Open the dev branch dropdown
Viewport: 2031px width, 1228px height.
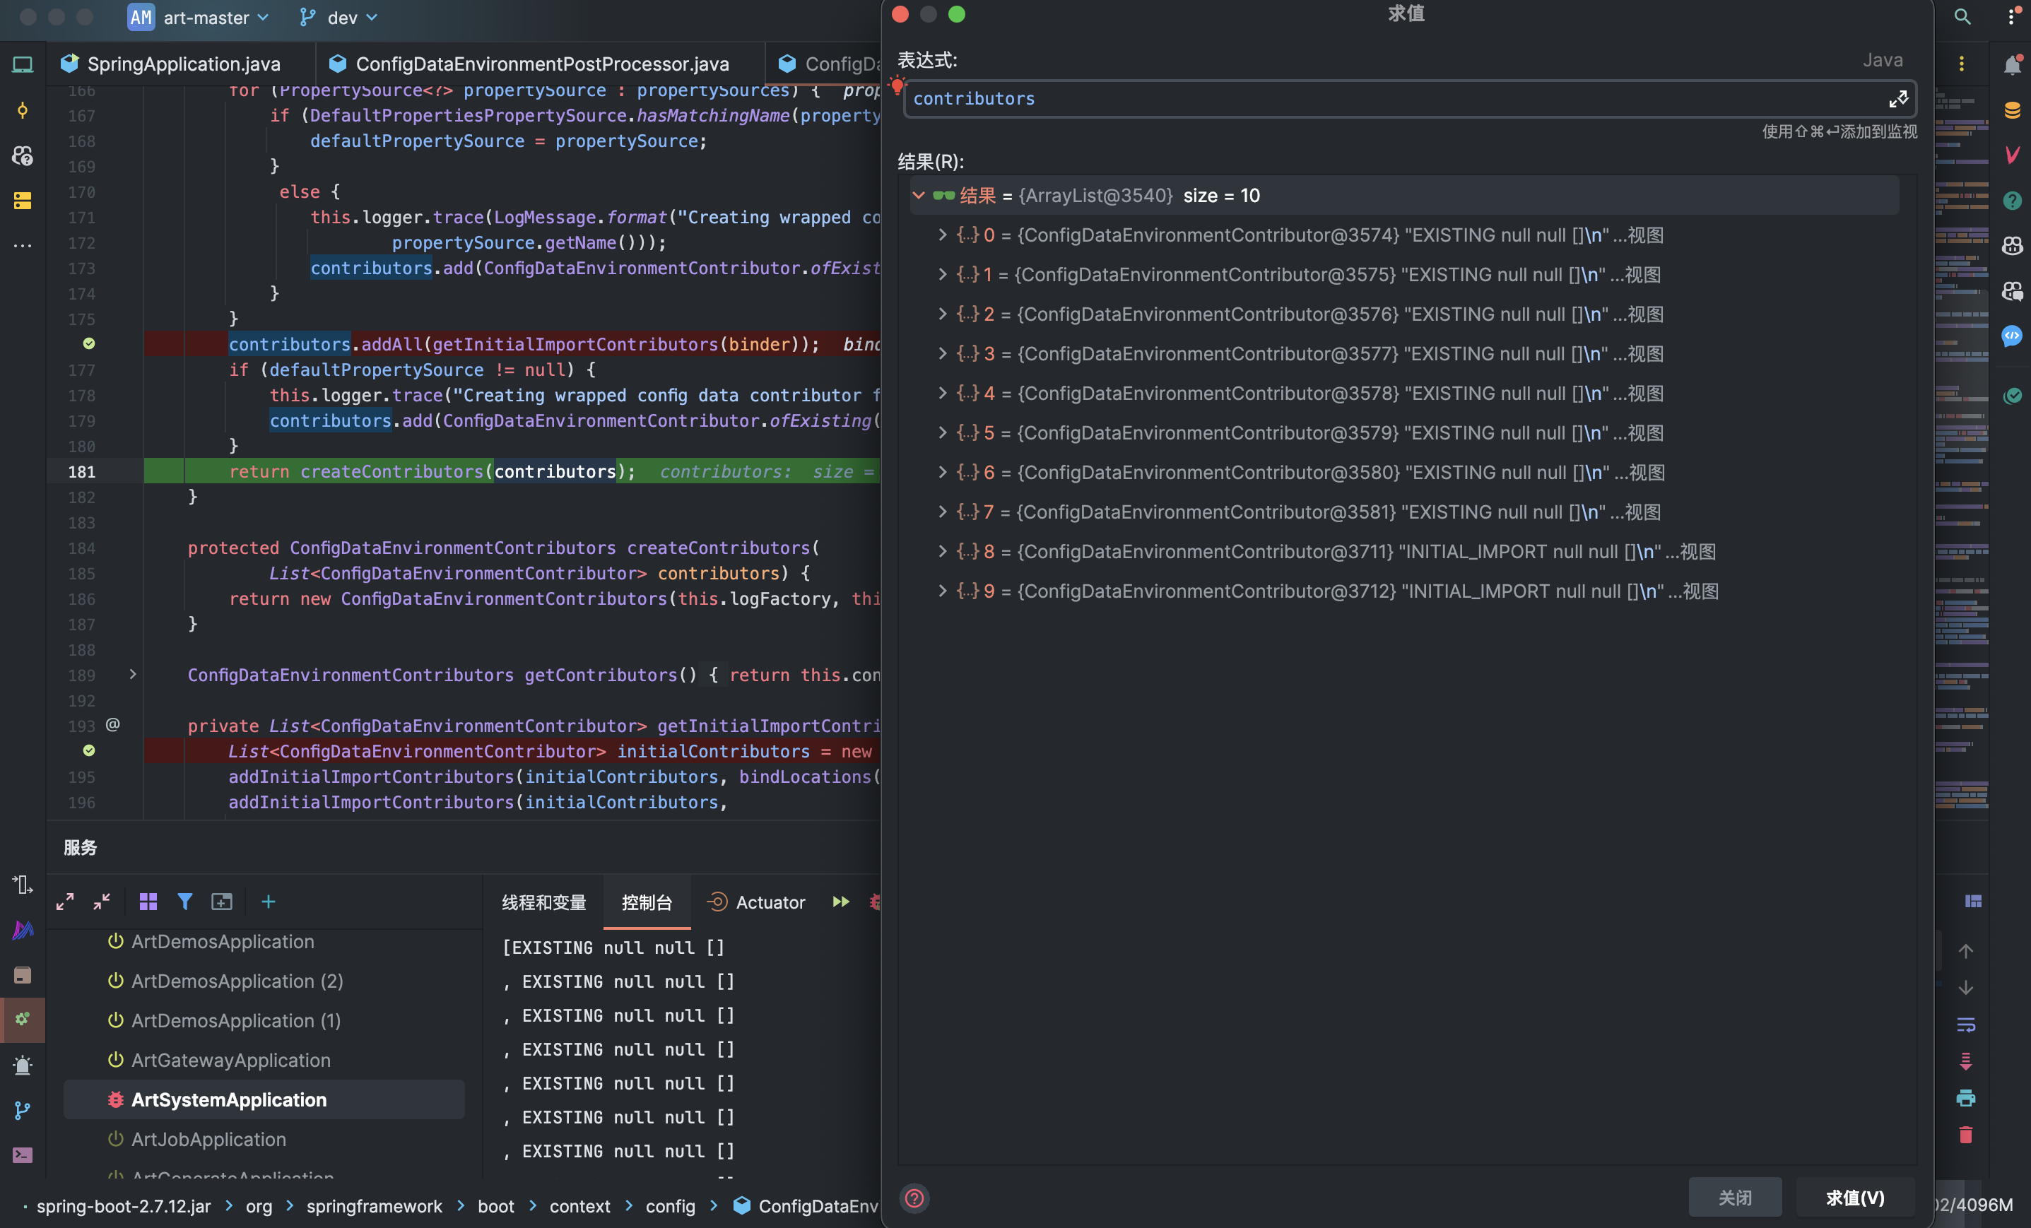click(x=338, y=17)
